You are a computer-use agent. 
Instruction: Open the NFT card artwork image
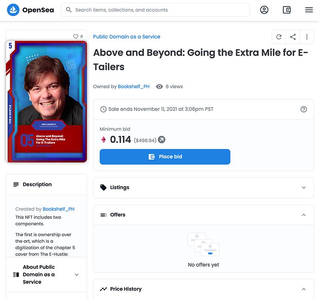(x=46, y=102)
